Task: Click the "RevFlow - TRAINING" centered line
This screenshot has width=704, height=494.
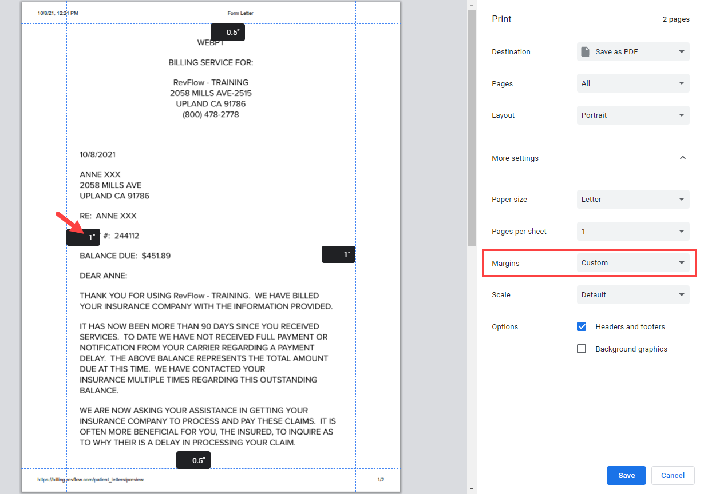Action: (x=211, y=82)
